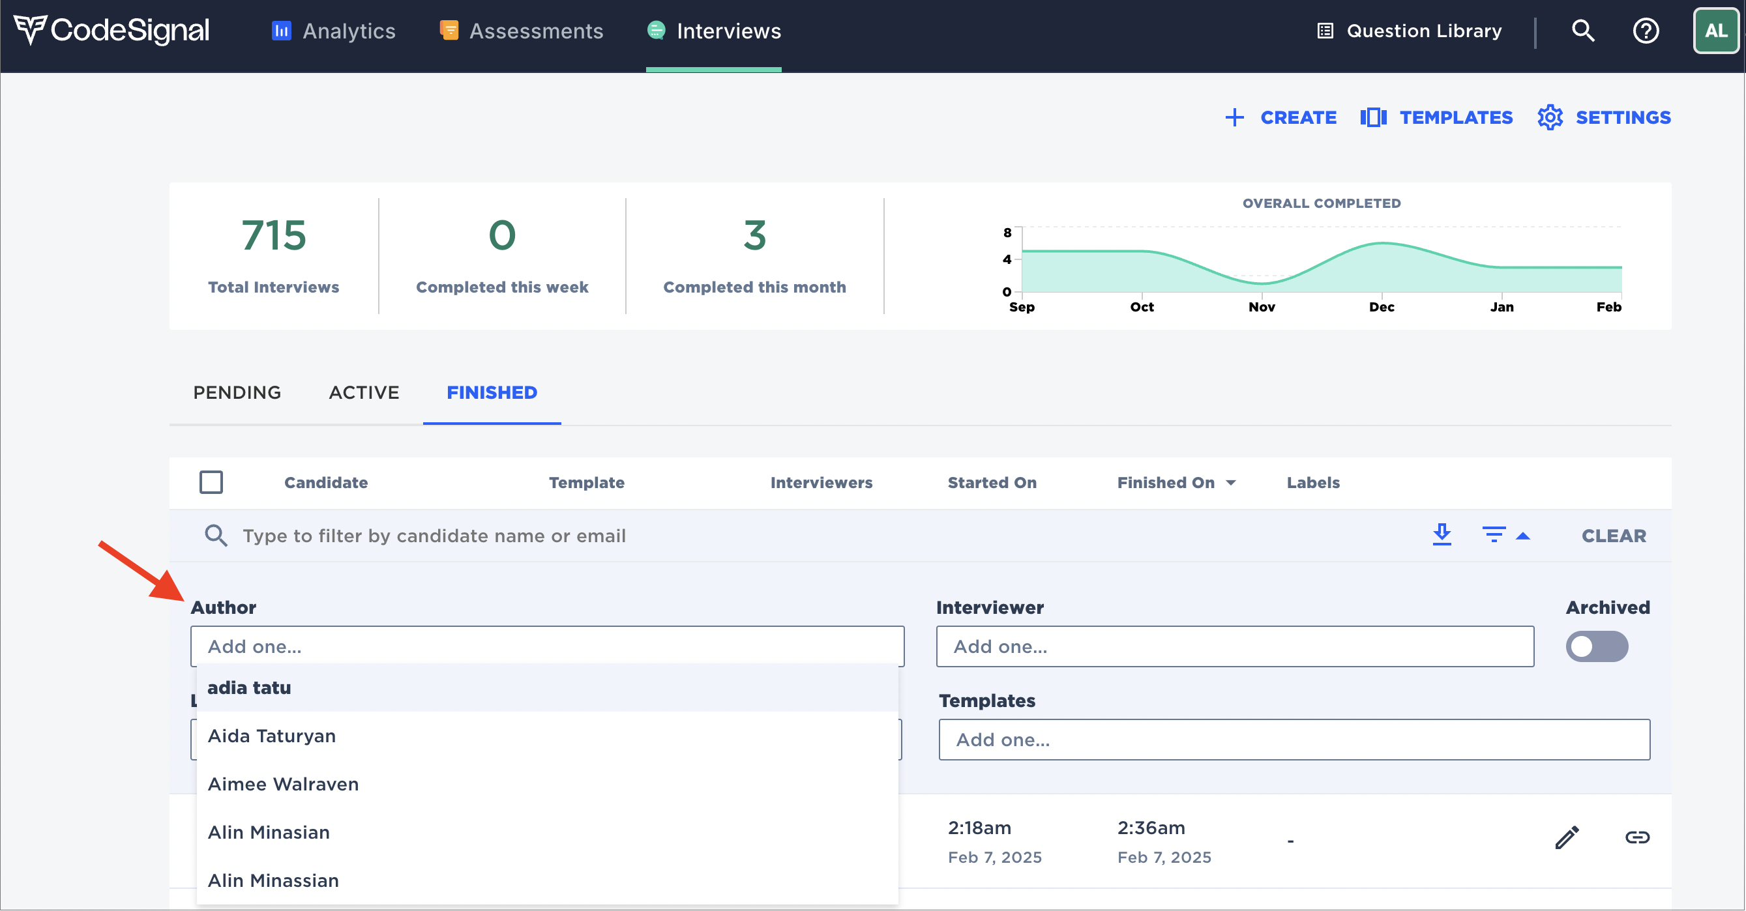The width and height of the screenshot is (1746, 911).
Task: Open the Question Library
Action: 1409,31
